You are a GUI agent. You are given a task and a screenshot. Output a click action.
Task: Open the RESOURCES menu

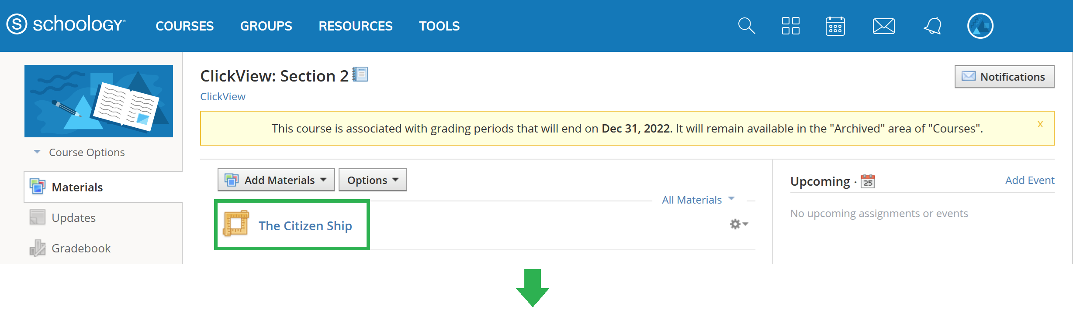(x=355, y=26)
